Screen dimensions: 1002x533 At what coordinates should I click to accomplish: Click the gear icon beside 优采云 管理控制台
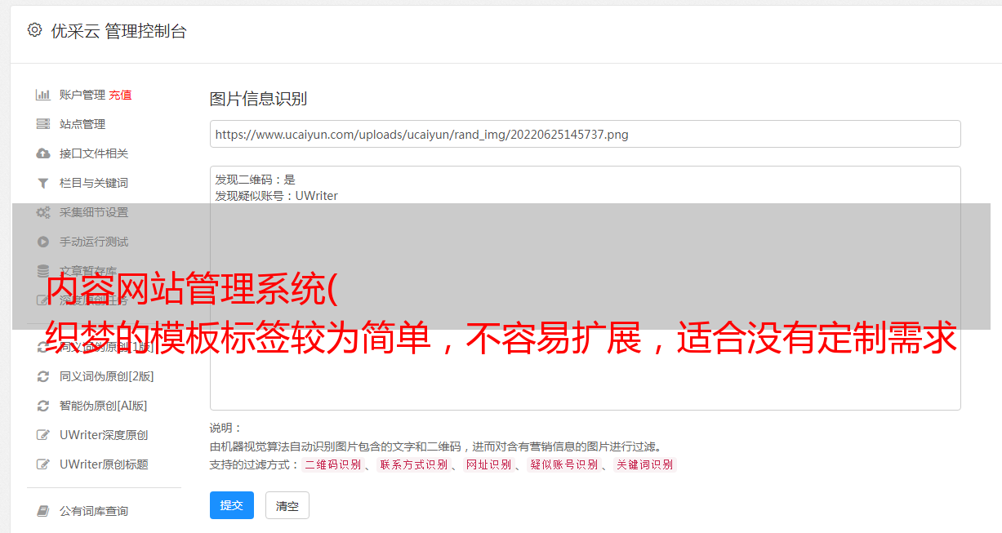[34, 30]
